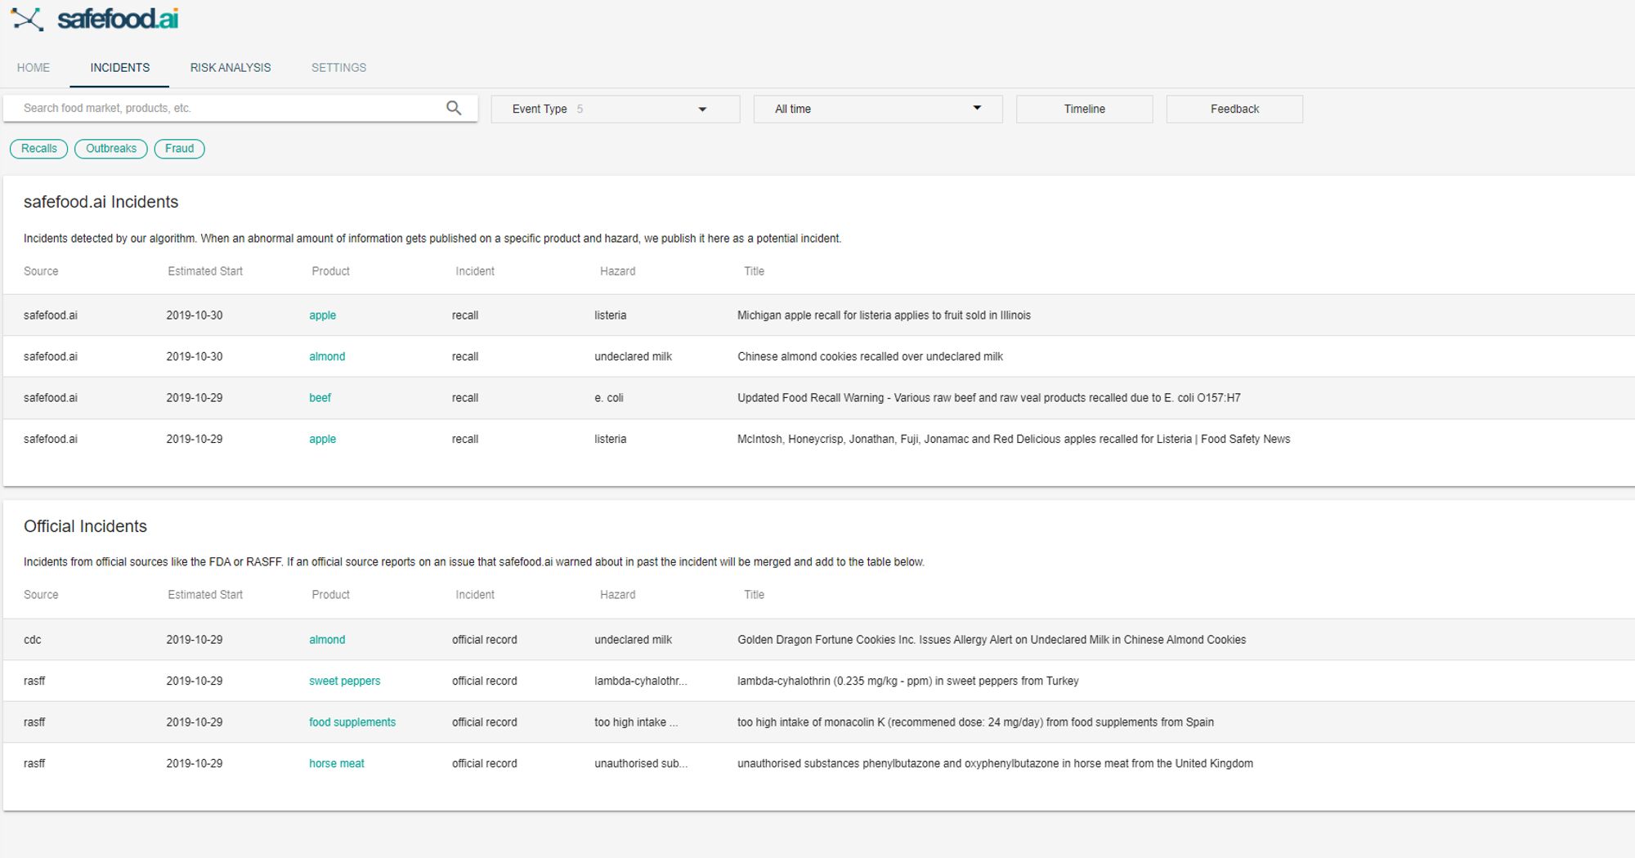The image size is (1635, 858).
Task: Select 'Michigan apple recall for listeria' title
Action: click(884, 315)
